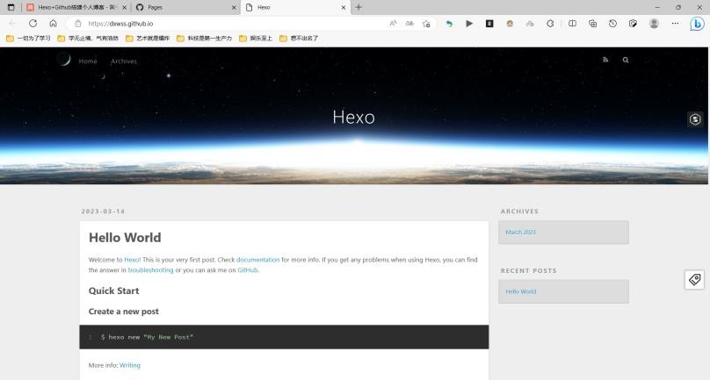710x380 pixels.
Task: Open the March 2023 archive link
Action: [x=520, y=233]
